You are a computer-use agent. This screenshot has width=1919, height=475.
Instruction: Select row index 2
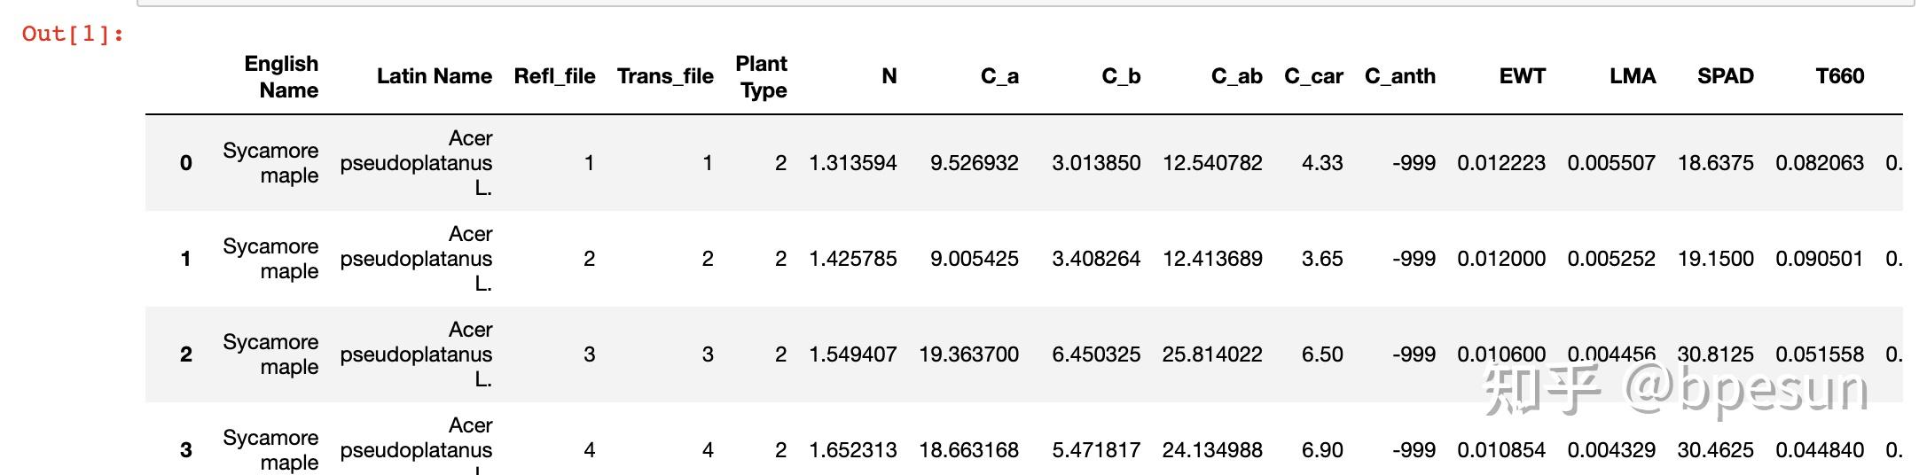click(x=185, y=354)
